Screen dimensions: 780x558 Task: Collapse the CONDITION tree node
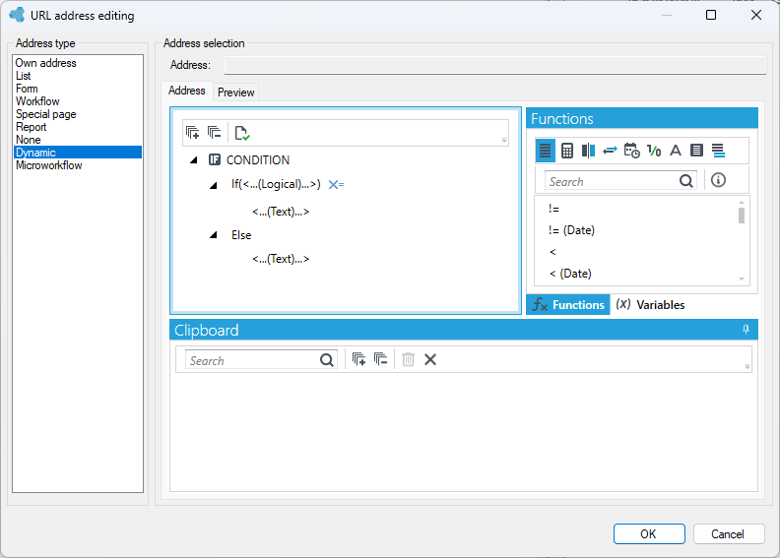click(x=194, y=160)
